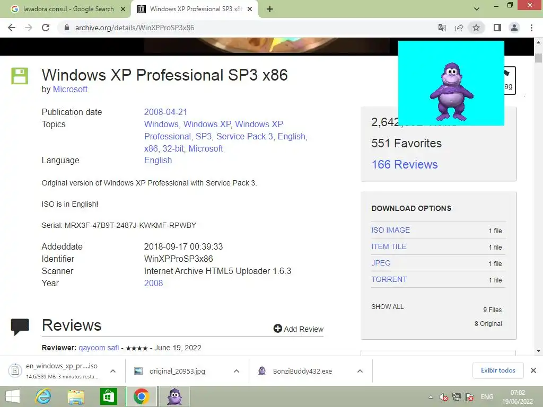
Task: Show hidden system tray icons
Action: tap(431, 397)
